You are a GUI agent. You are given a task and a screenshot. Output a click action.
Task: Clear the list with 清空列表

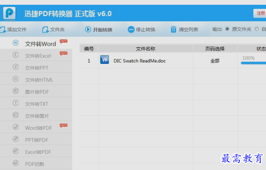[188, 29]
